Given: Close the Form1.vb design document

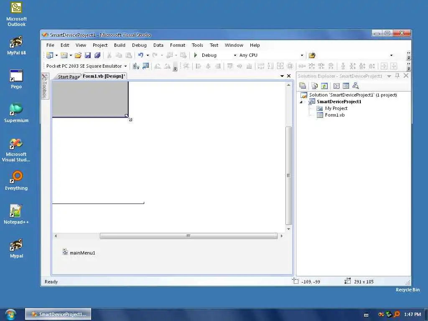Looking at the screenshot, I should click(x=289, y=76).
